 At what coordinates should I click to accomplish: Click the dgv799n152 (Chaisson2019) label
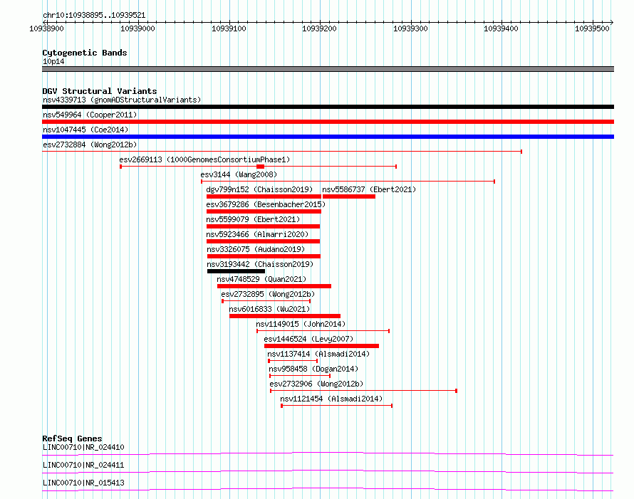pyautogui.click(x=259, y=189)
